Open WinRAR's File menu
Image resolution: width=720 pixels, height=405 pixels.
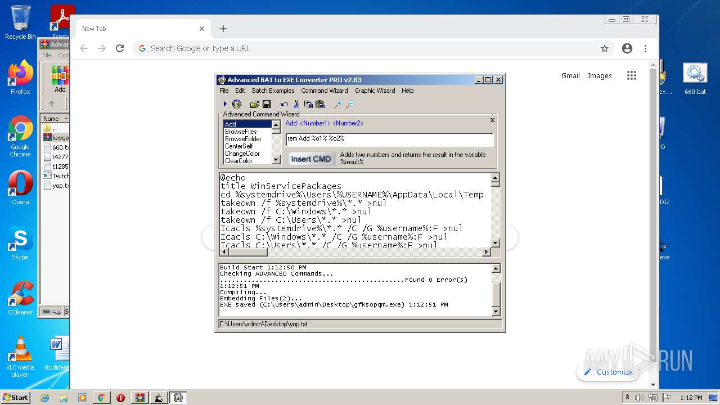[x=47, y=55]
